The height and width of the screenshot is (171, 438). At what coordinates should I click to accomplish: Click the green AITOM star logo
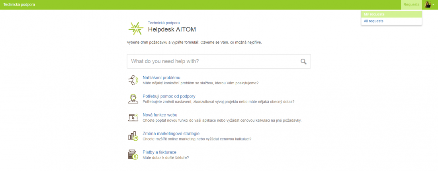coord(136,28)
